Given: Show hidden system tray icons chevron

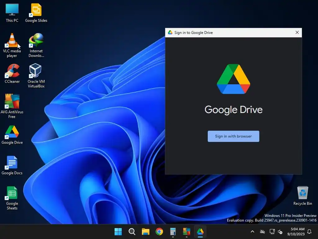Looking at the screenshot, I should pos(252,232).
